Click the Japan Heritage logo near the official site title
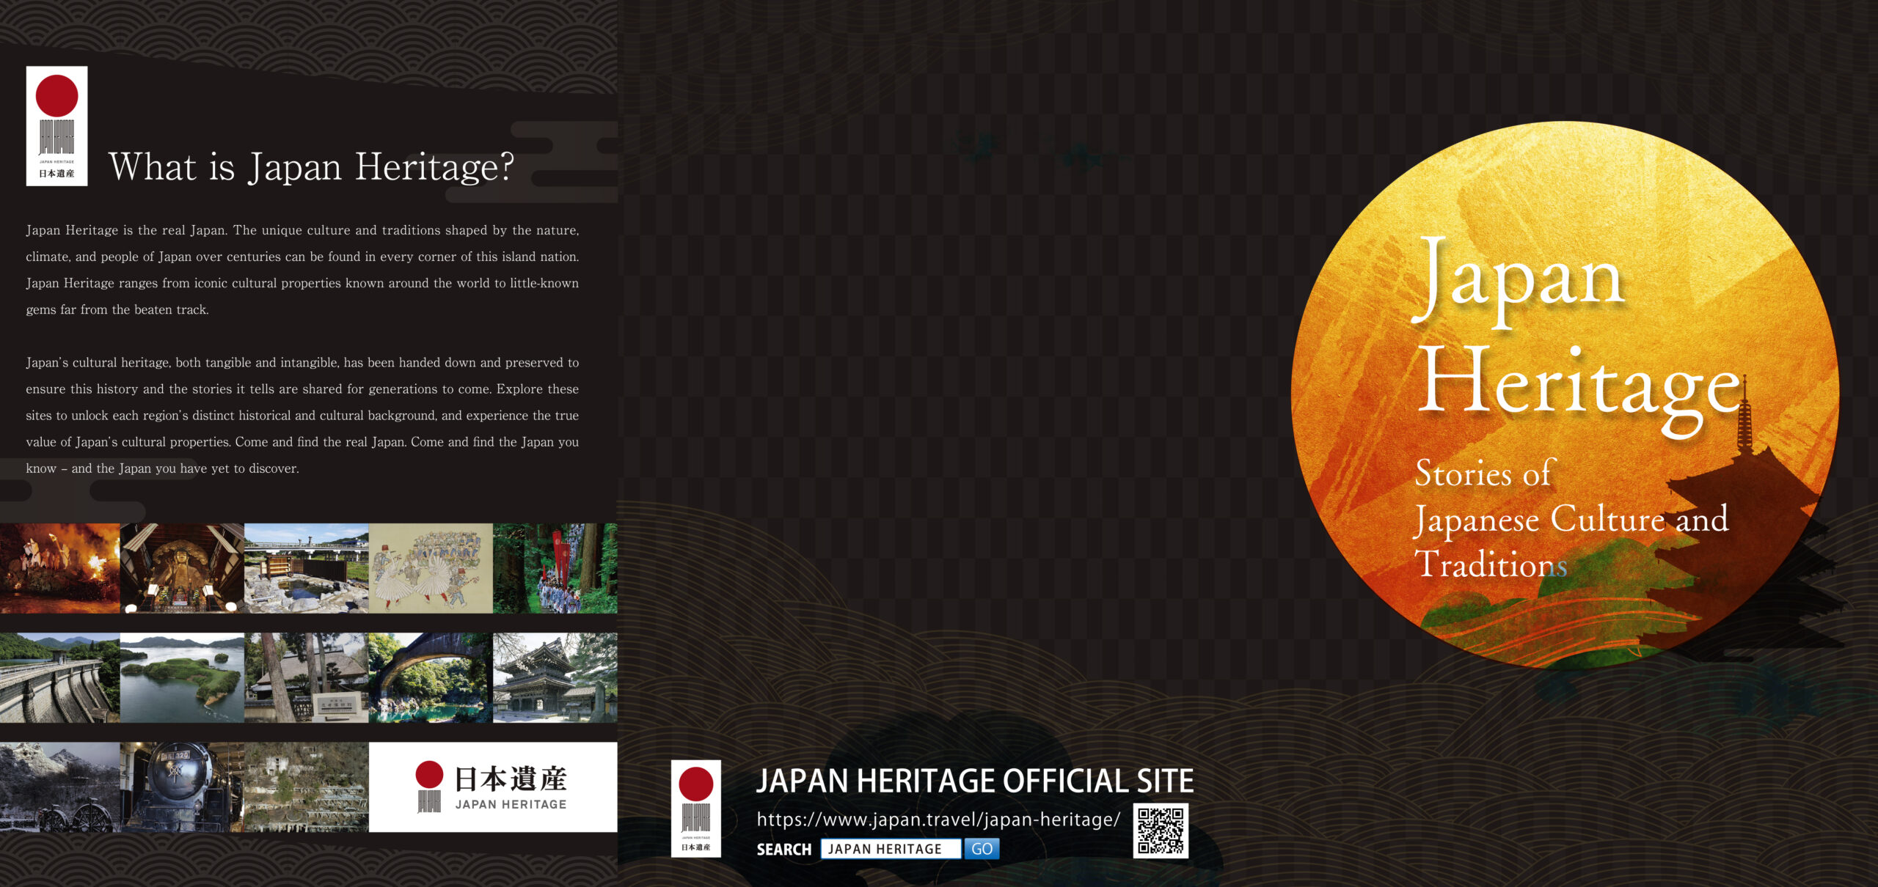 click(695, 808)
